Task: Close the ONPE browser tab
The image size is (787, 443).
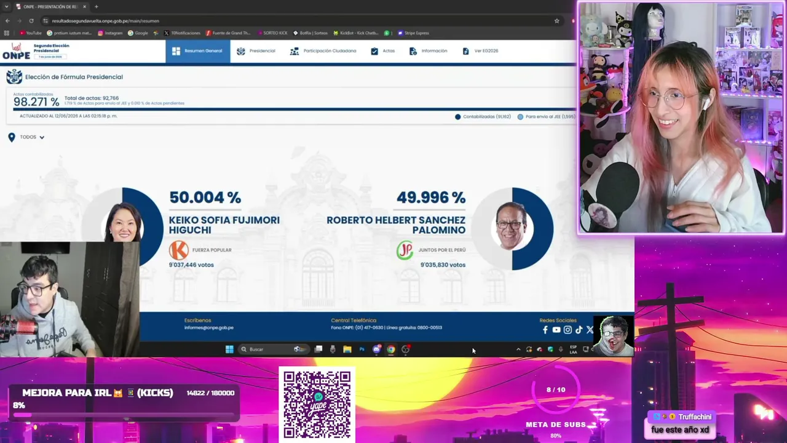Action: click(84, 7)
